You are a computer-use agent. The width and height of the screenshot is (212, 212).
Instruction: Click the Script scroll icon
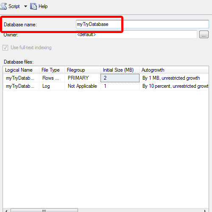[3, 6]
